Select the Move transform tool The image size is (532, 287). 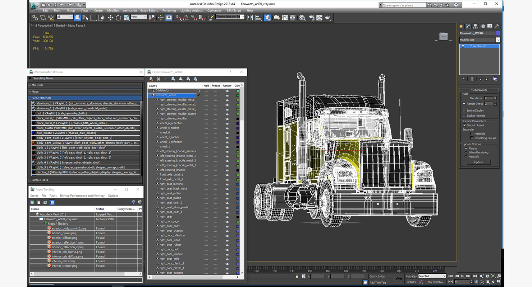110,18
